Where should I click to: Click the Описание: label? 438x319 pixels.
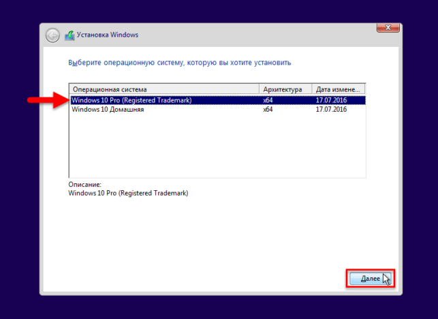(85, 185)
